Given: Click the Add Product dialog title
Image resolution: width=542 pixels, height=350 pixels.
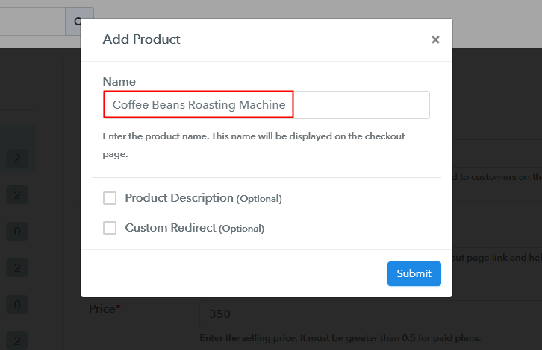Looking at the screenshot, I should pyautogui.click(x=141, y=39).
